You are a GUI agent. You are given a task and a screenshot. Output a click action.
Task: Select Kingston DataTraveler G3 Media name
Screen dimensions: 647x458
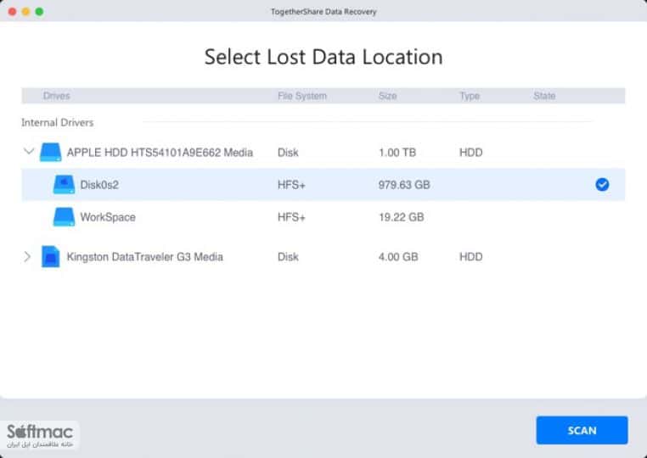click(x=145, y=257)
